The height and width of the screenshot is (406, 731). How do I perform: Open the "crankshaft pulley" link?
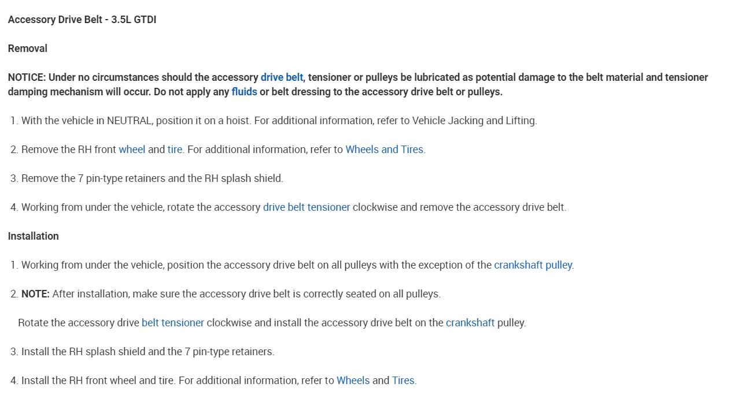pyautogui.click(x=533, y=265)
